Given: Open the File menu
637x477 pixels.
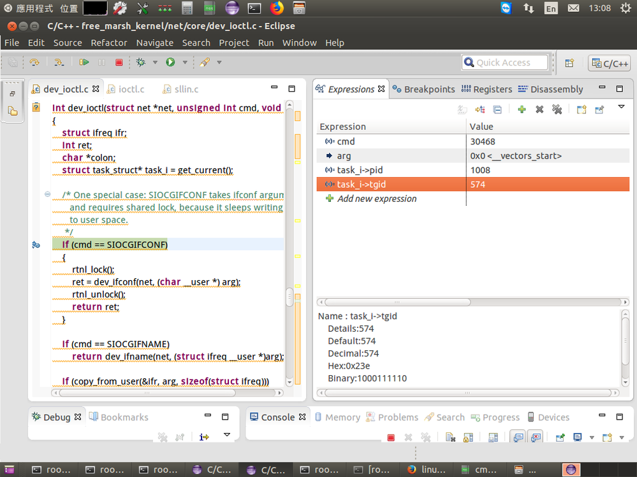Looking at the screenshot, I should pyautogui.click(x=11, y=43).
